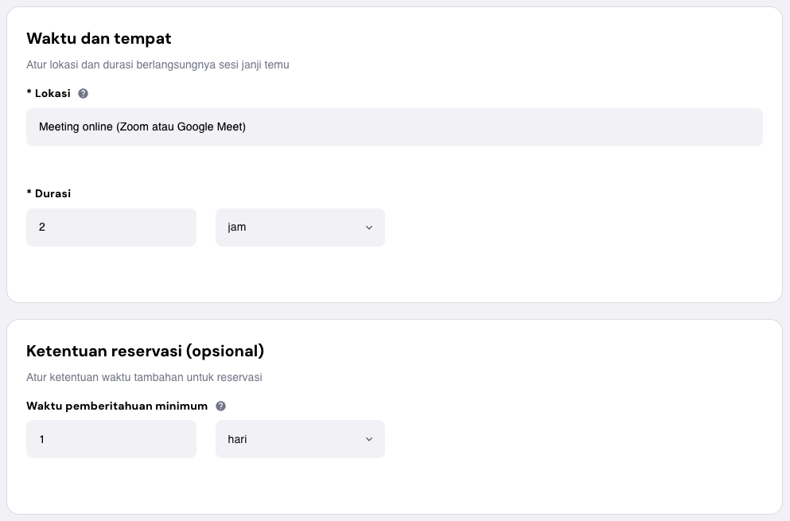
Task: Click the chevron on the jam dropdown
Action: (368, 227)
